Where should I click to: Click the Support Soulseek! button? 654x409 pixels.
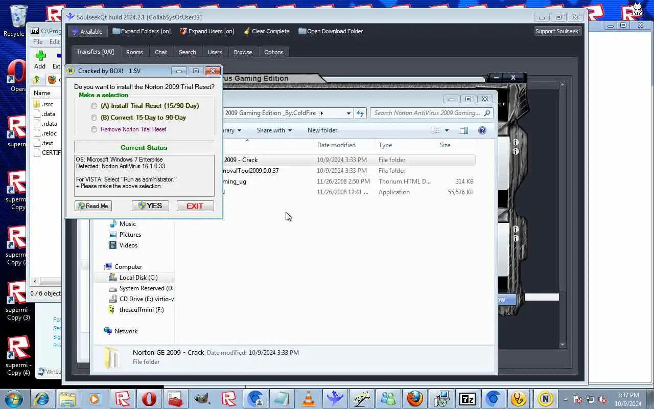pyautogui.click(x=557, y=31)
